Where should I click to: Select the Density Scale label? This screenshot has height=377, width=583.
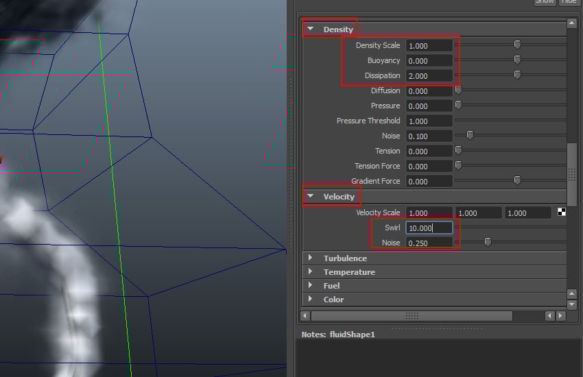(x=378, y=45)
